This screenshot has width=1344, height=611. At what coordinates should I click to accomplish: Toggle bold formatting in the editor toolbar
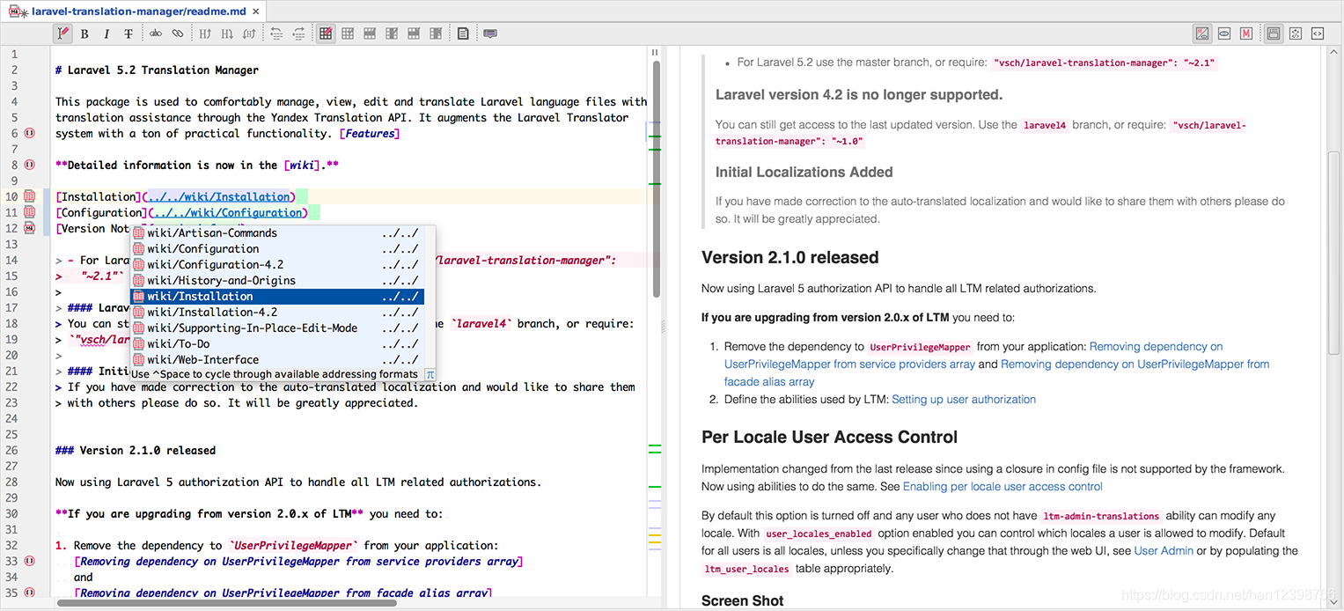point(84,34)
